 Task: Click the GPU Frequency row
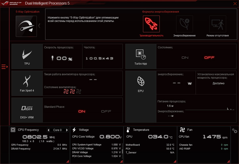pyautogui.click(x=39, y=145)
